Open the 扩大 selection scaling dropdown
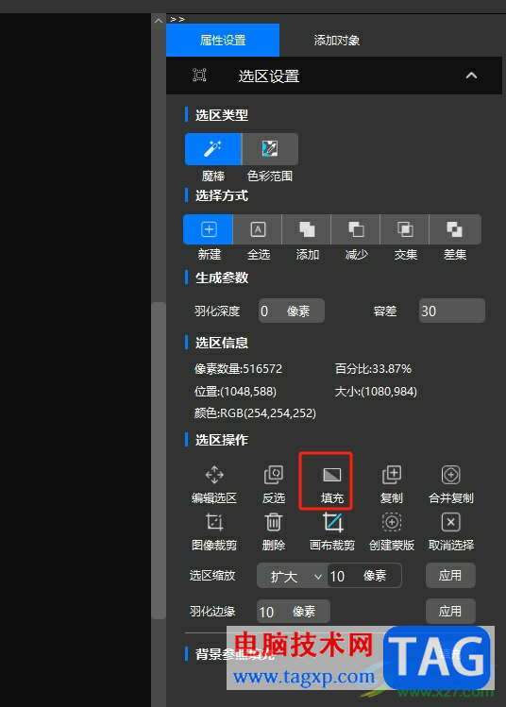This screenshot has height=707, width=506. tap(293, 576)
